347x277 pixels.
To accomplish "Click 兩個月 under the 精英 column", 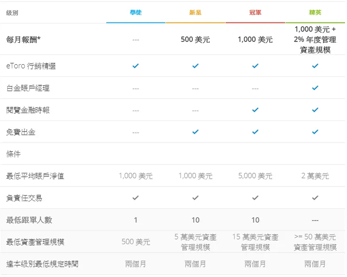I will pos(315,264).
